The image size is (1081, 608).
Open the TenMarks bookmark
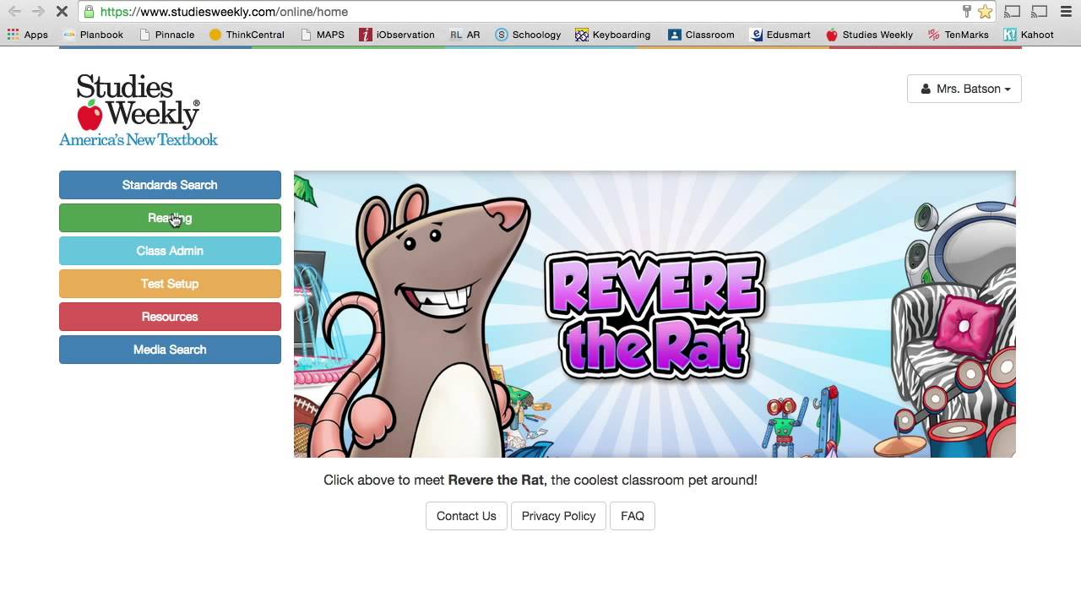(958, 35)
